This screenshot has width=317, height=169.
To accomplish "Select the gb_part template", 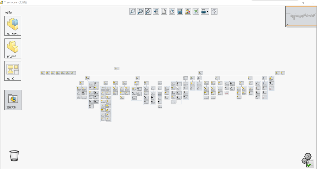I will coord(12,48).
